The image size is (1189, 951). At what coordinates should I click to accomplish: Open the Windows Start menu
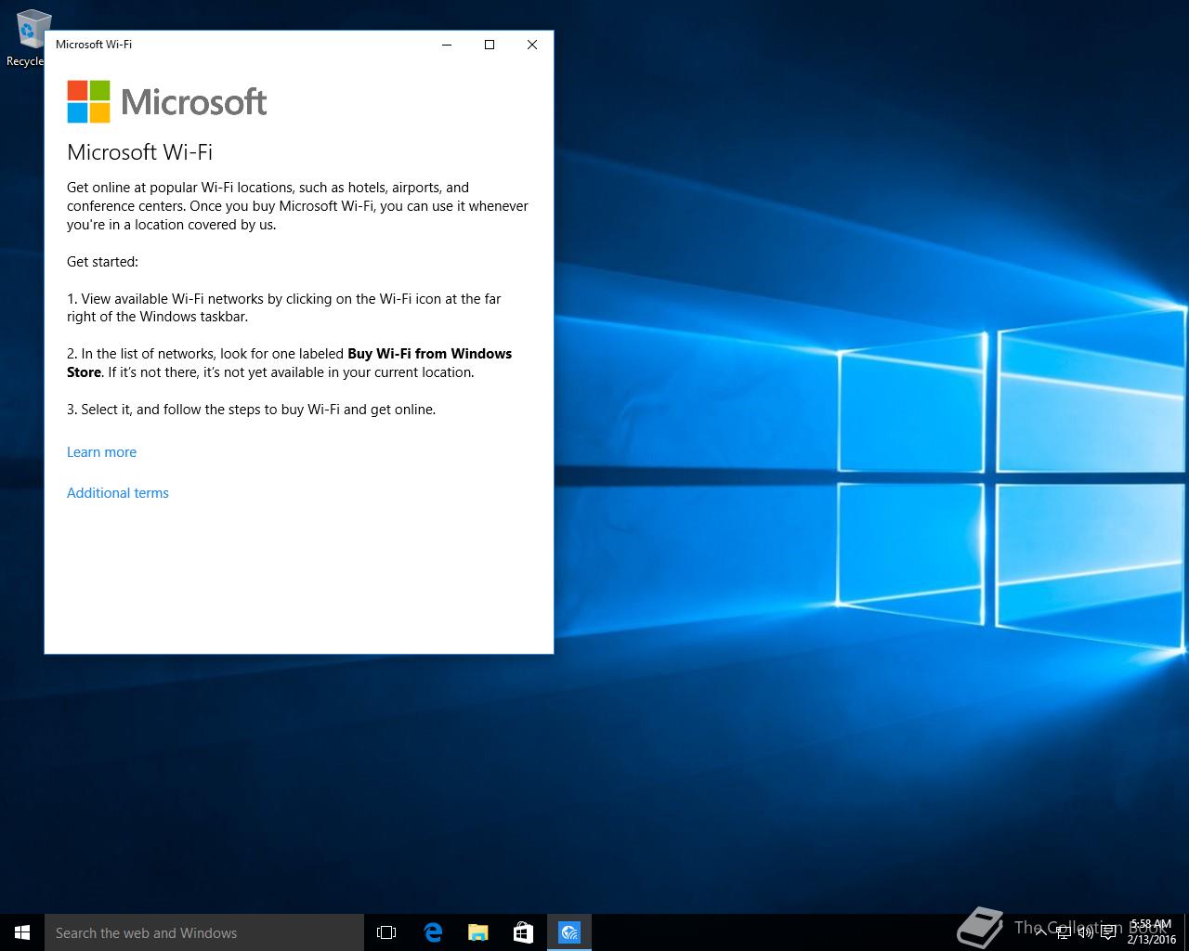[22, 932]
